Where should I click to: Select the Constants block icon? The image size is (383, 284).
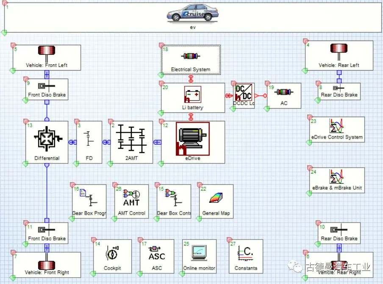pos(246,253)
